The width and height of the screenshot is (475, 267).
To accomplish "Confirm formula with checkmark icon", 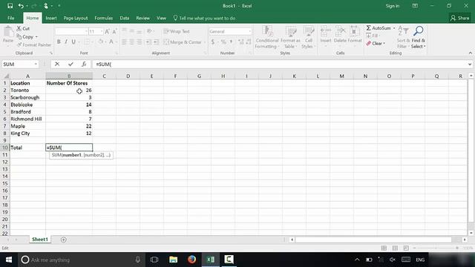I will pyautogui.click(x=71, y=65).
